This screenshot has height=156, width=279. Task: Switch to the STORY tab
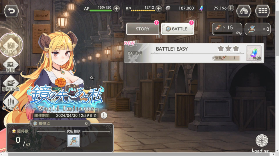coord(142,29)
